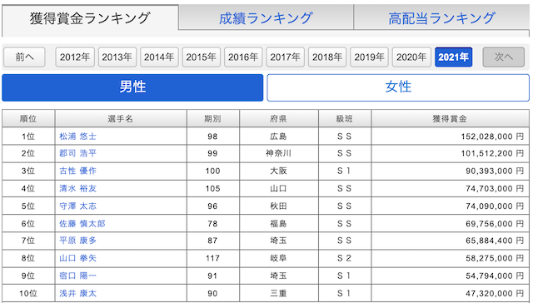533x303 pixels.
Task: Select year 2014年
Action: point(159,57)
